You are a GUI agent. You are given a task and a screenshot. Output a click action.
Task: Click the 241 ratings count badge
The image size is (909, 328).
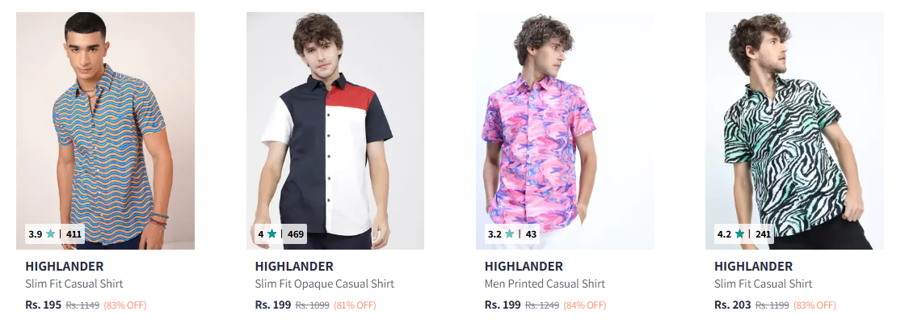(x=763, y=234)
